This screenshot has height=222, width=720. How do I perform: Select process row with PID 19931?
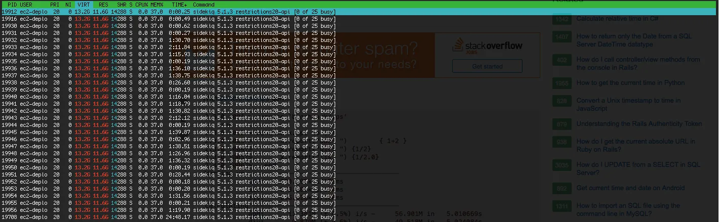click(169, 33)
